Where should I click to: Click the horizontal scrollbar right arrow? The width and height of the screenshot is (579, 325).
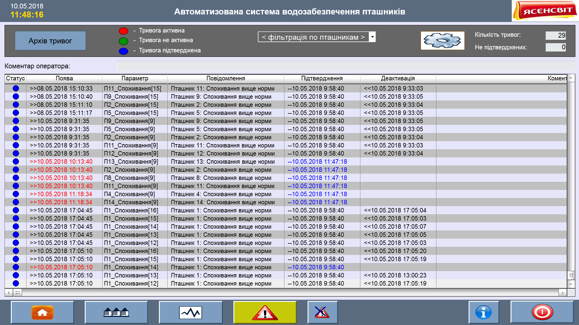(563, 292)
